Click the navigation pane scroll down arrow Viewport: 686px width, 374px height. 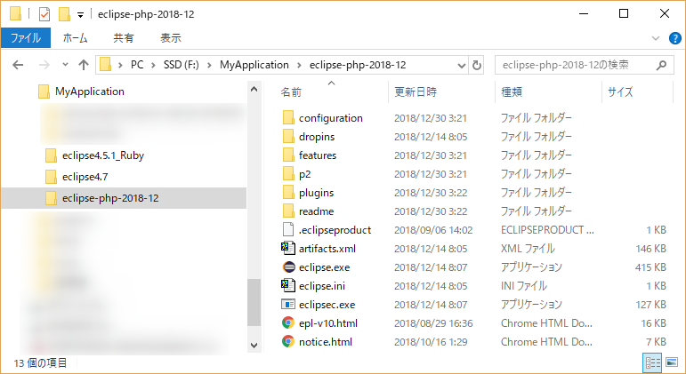[254, 346]
